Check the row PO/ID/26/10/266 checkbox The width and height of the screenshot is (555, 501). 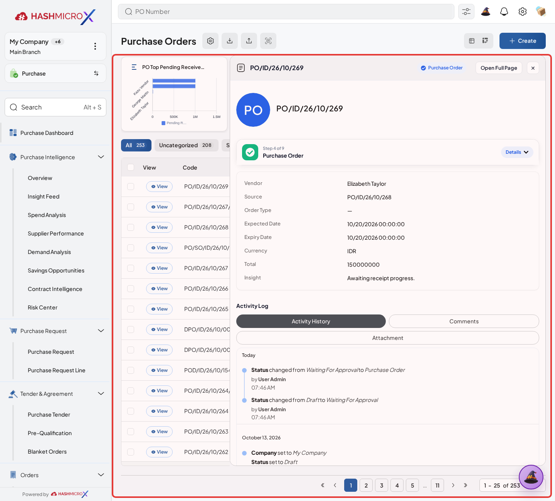pos(131,289)
